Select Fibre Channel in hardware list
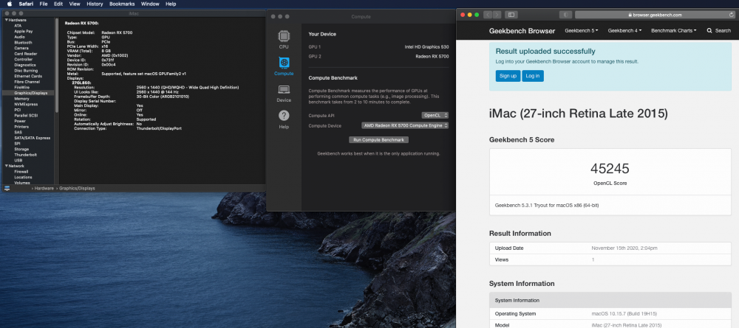This screenshot has height=328, width=739. pos(27,82)
